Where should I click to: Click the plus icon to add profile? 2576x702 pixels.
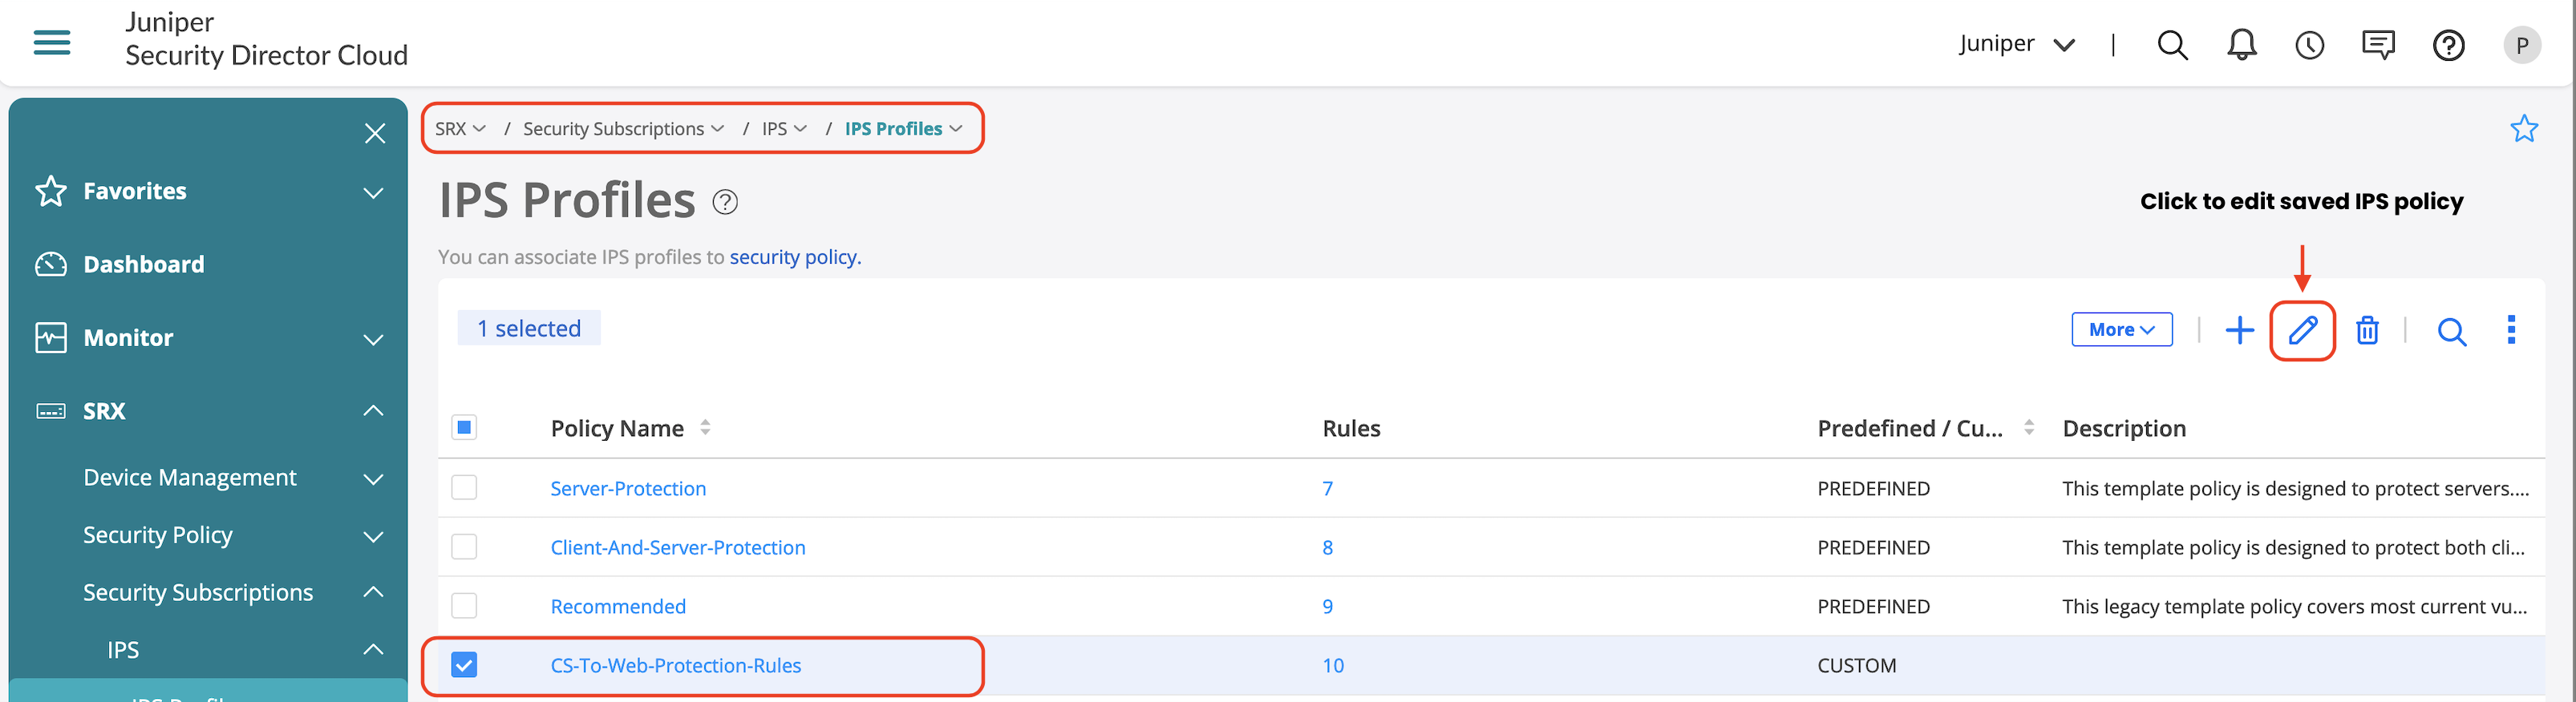(2239, 330)
